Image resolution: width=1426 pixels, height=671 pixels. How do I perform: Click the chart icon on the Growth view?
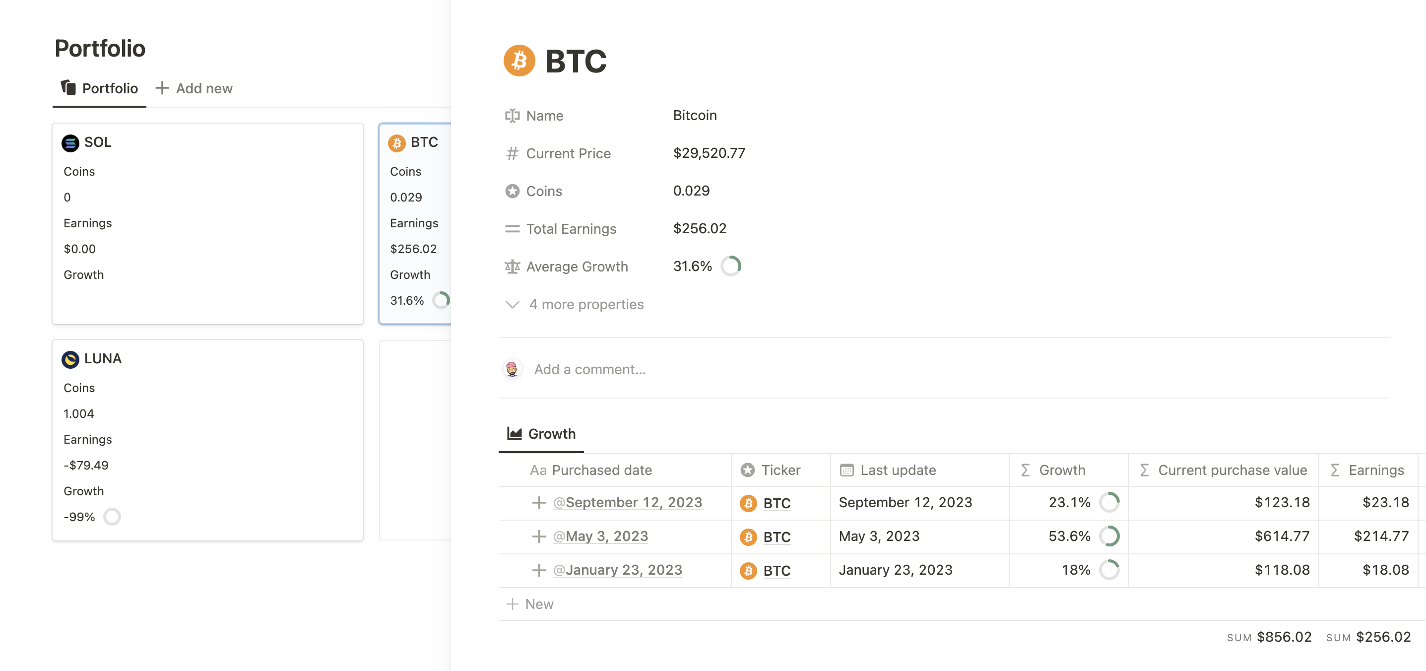tap(514, 433)
